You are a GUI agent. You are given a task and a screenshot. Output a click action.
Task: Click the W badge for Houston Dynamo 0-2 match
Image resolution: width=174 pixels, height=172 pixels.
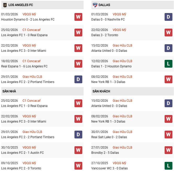pyautogui.click(x=78, y=17)
